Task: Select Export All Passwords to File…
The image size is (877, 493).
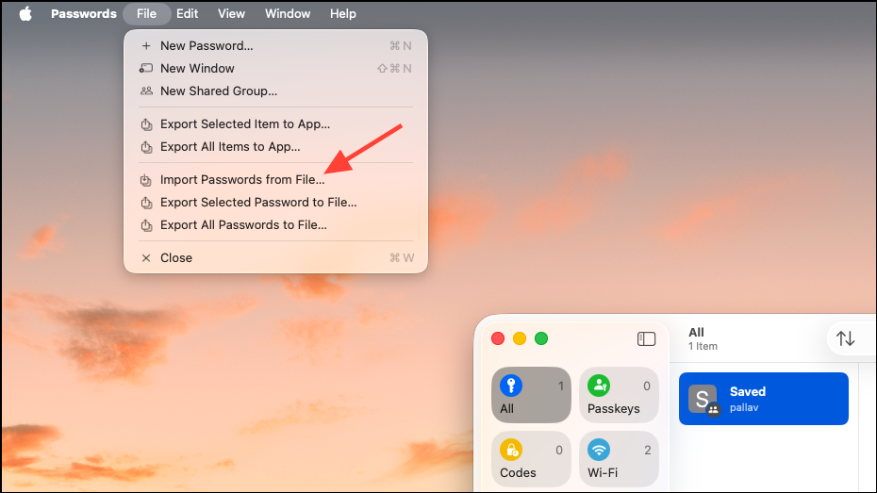Action: (x=275, y=224)
